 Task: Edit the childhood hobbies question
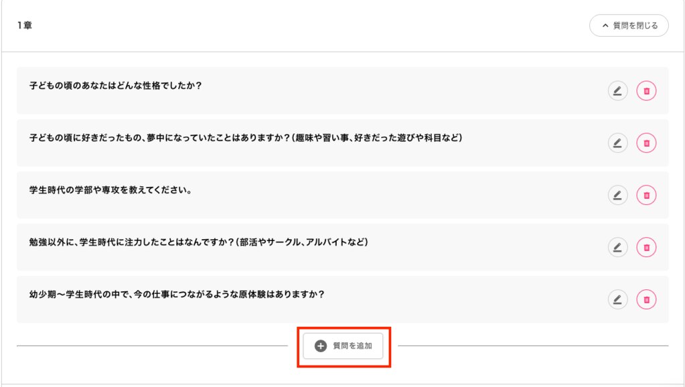[617, 143]
